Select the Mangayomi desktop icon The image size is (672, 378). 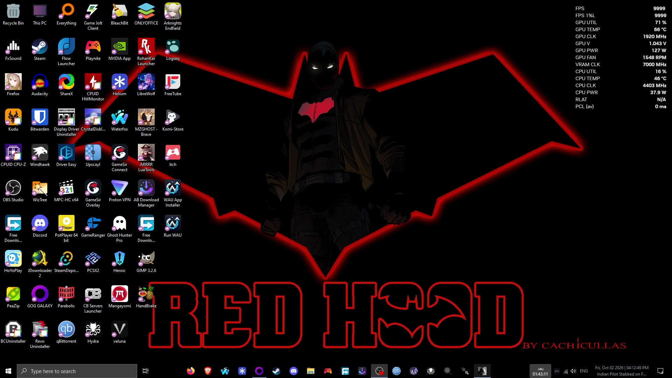[119, 297]
